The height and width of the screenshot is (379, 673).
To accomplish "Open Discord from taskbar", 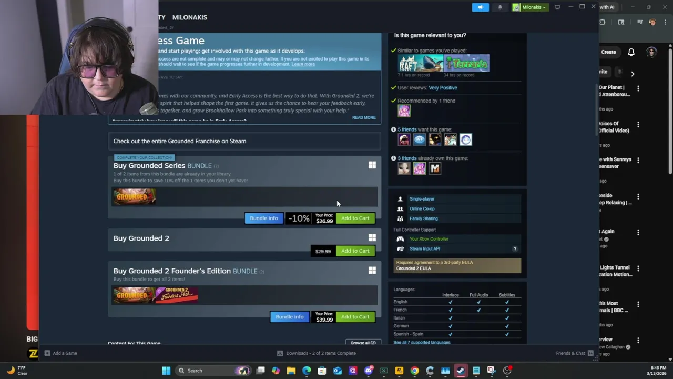I will (x=368, y=371).
